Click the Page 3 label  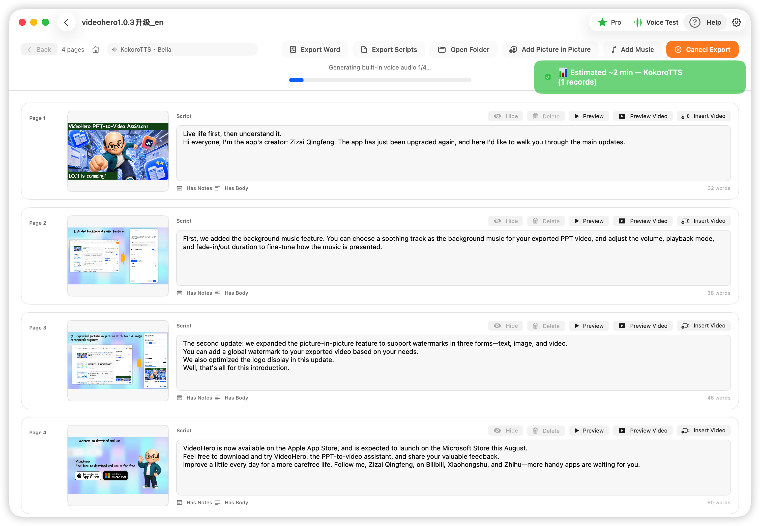tap(38, 327)
